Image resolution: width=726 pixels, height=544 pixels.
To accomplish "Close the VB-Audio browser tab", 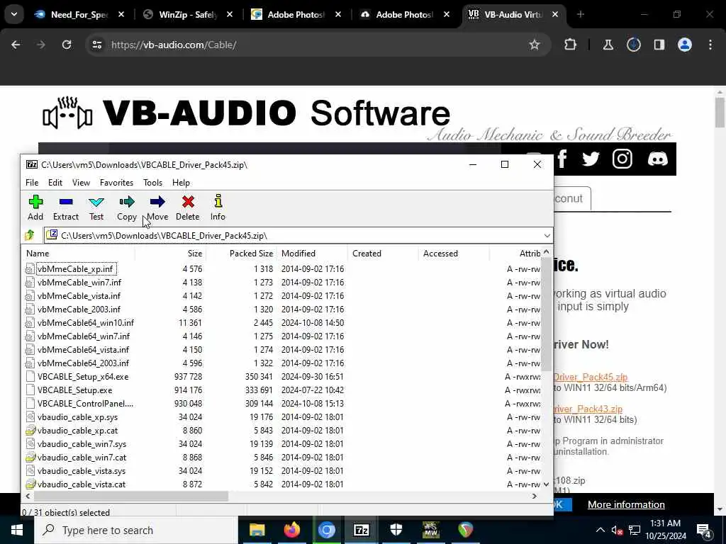I will pos(555,14).
